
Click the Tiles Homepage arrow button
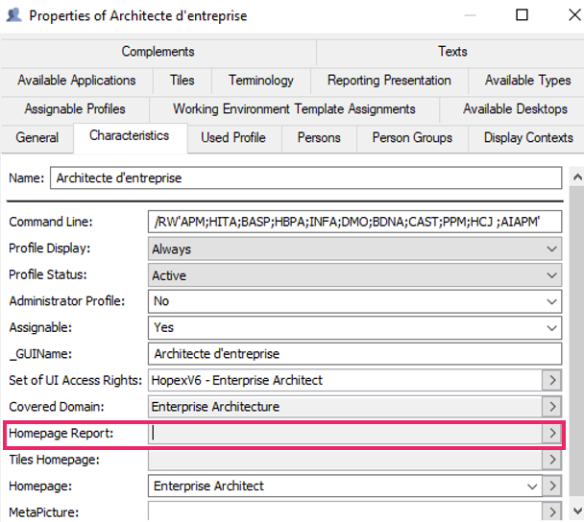tap(552, 460)
